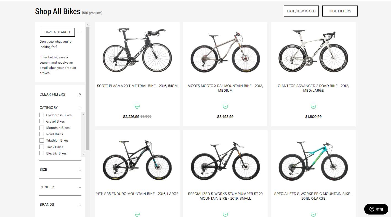Open Specialized S-Works Epic Mountain Bike title link
The image size is (391, 217).
point(313,196)
